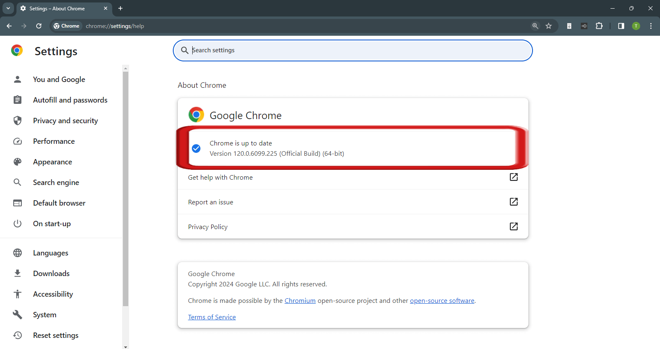This screenshot has height=349, width=660.
Task: Open the green profile avatar
Action: coord(636,26)
